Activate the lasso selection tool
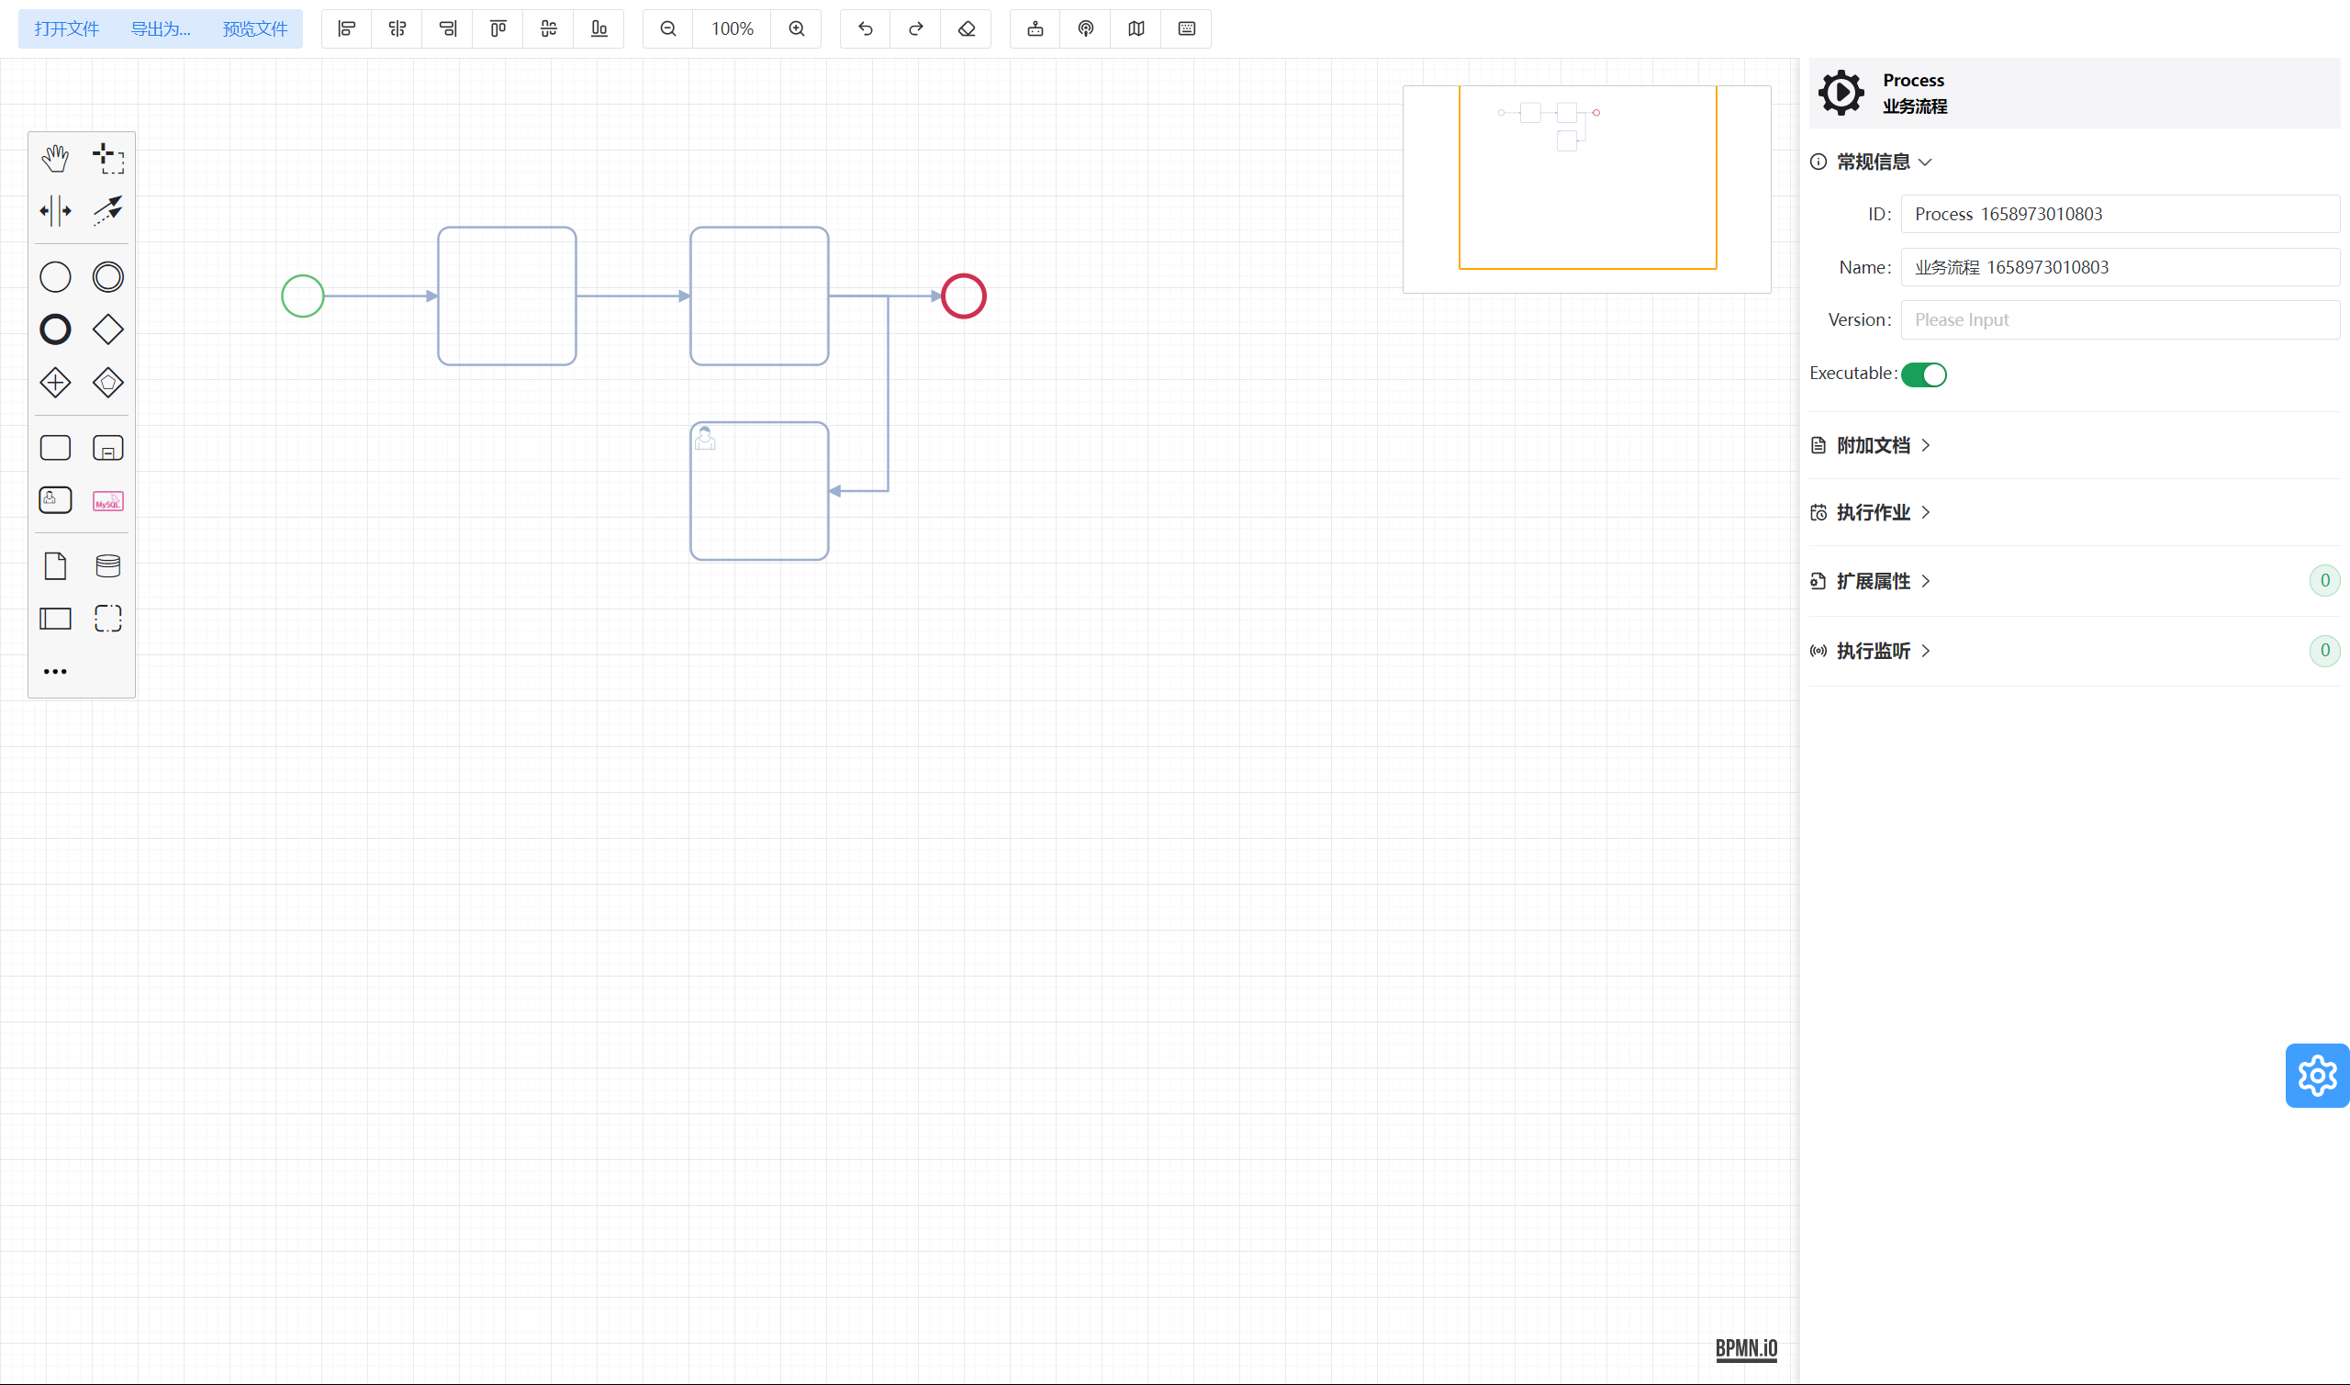The image size is (2350, 1385). click(108, 159)
